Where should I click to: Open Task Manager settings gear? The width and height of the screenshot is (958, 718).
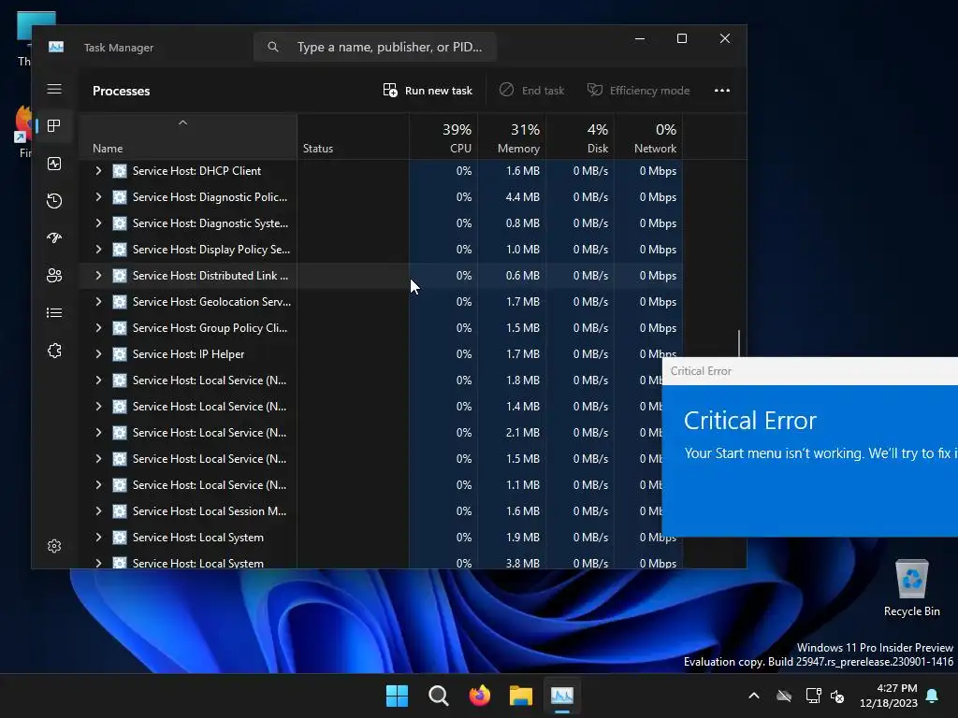click(54, 546)
